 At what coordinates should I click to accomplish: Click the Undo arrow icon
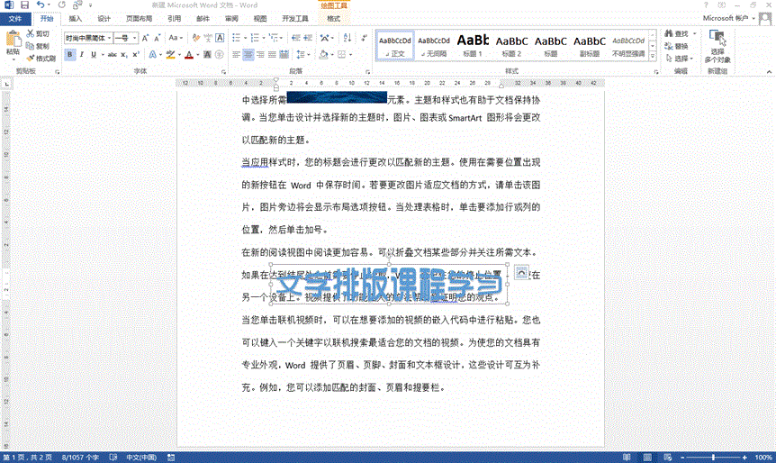tap(41, 5)
